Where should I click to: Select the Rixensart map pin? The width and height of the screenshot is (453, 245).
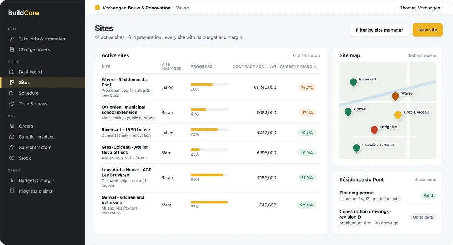click(353, 82)
